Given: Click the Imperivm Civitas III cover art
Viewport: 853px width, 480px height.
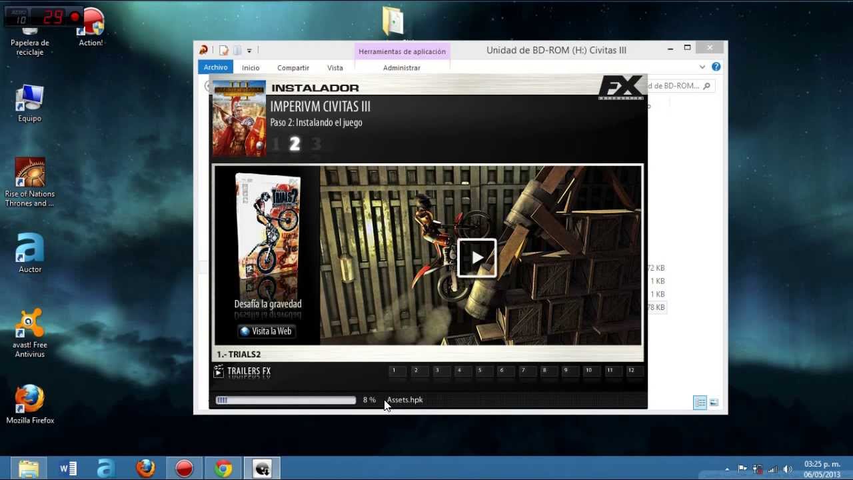Looking at the screenshot, I should click(239, 119).
